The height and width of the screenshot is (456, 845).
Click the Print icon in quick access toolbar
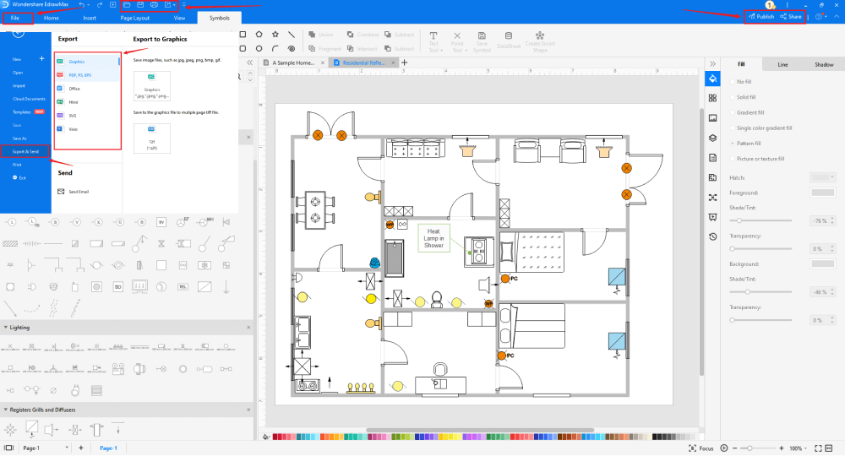154,4
